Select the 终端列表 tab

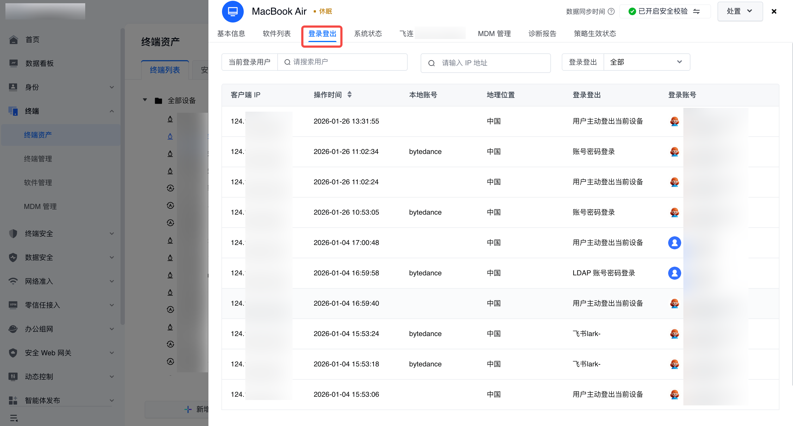click(x=165, y=70)
